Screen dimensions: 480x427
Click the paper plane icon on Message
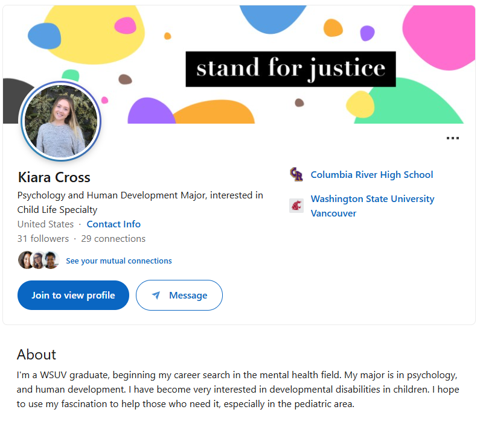pyautogui.click(x=156, y=296)
